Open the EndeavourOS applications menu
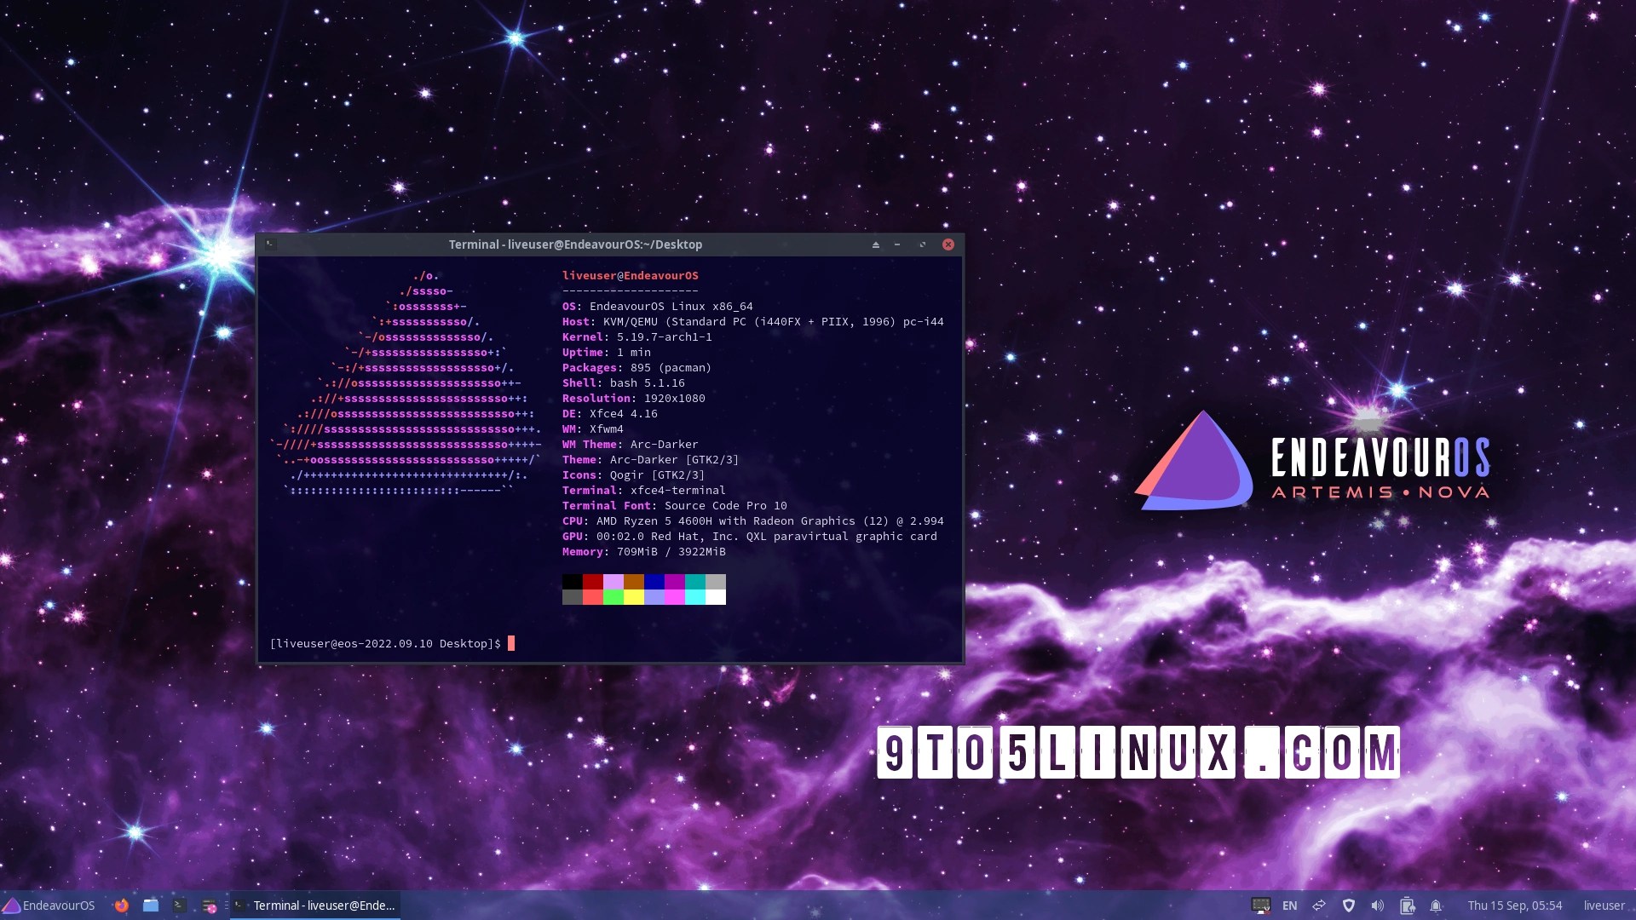 click(x=49, y=906)
